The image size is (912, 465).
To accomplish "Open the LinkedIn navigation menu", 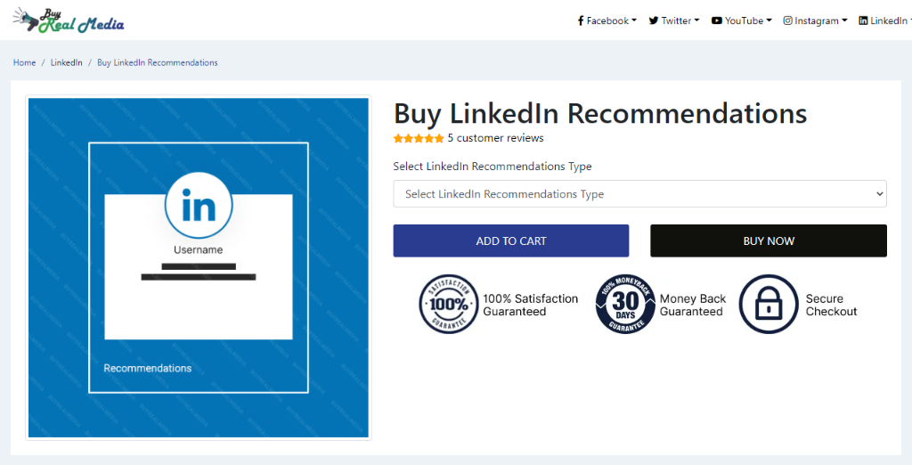I will (885, 20).
